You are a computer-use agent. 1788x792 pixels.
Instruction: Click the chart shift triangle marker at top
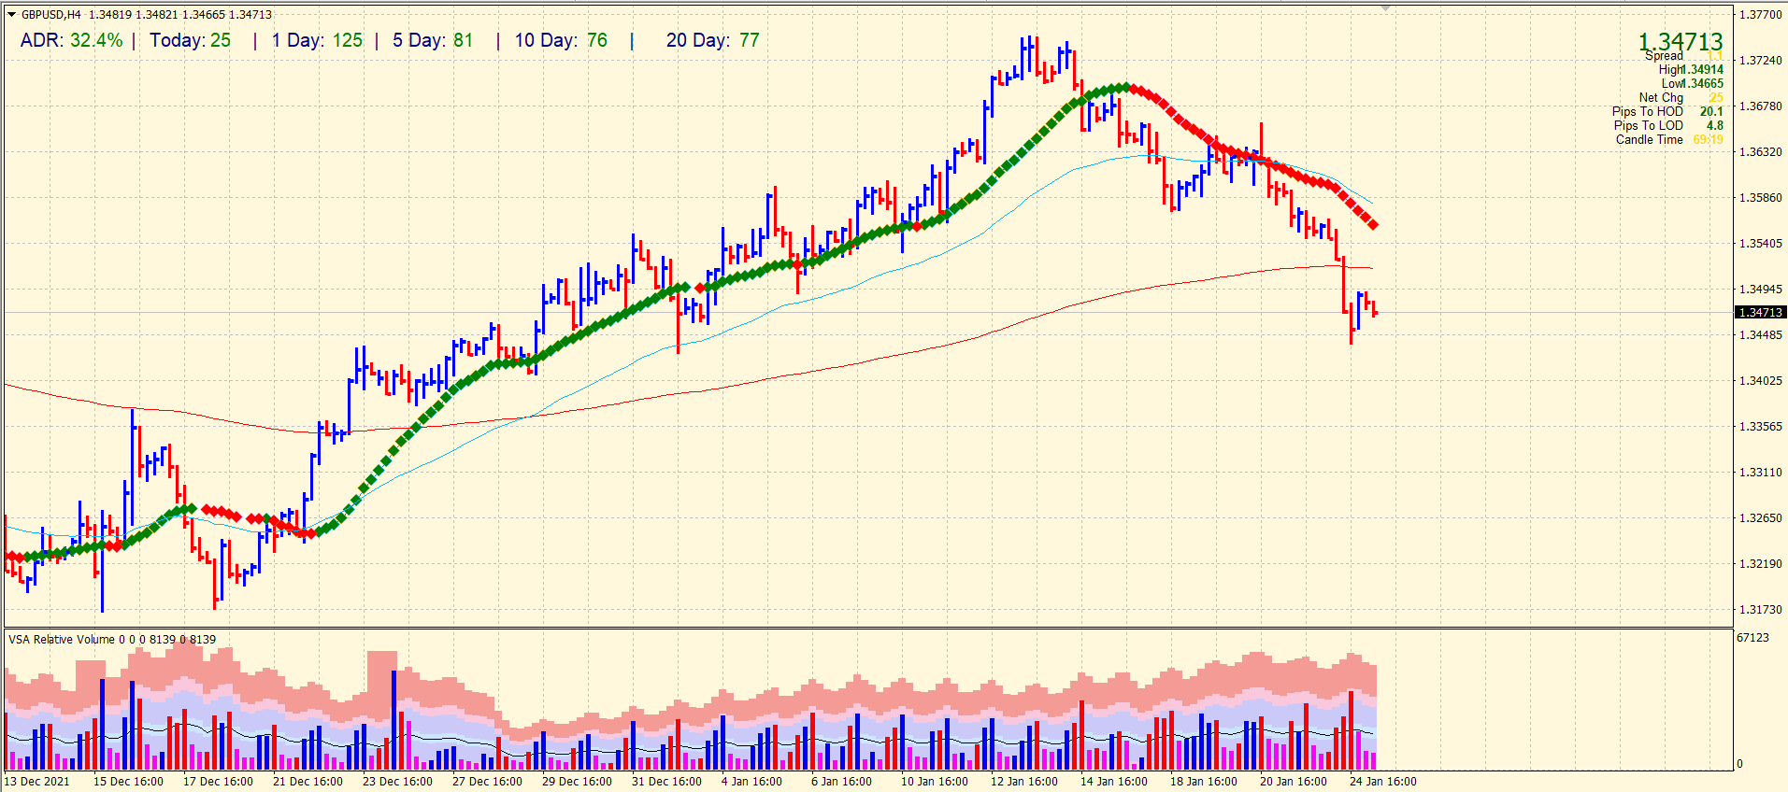(1386, 7)
